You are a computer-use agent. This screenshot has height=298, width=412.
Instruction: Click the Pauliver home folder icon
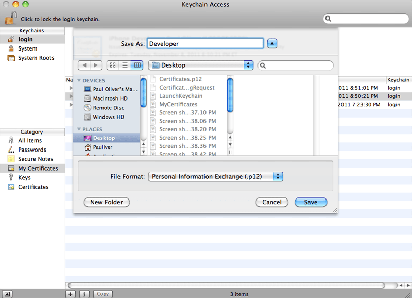88,147
